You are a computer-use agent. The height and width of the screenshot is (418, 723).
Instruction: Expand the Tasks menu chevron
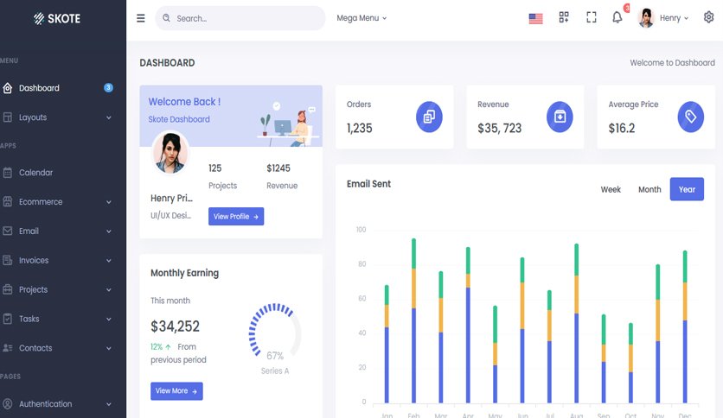(x=109, y=319)
